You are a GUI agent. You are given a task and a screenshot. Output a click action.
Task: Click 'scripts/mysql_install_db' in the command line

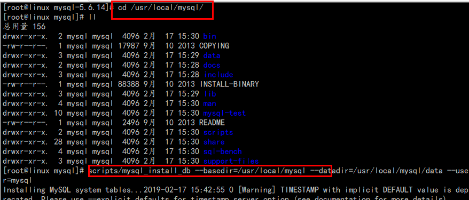140,171
